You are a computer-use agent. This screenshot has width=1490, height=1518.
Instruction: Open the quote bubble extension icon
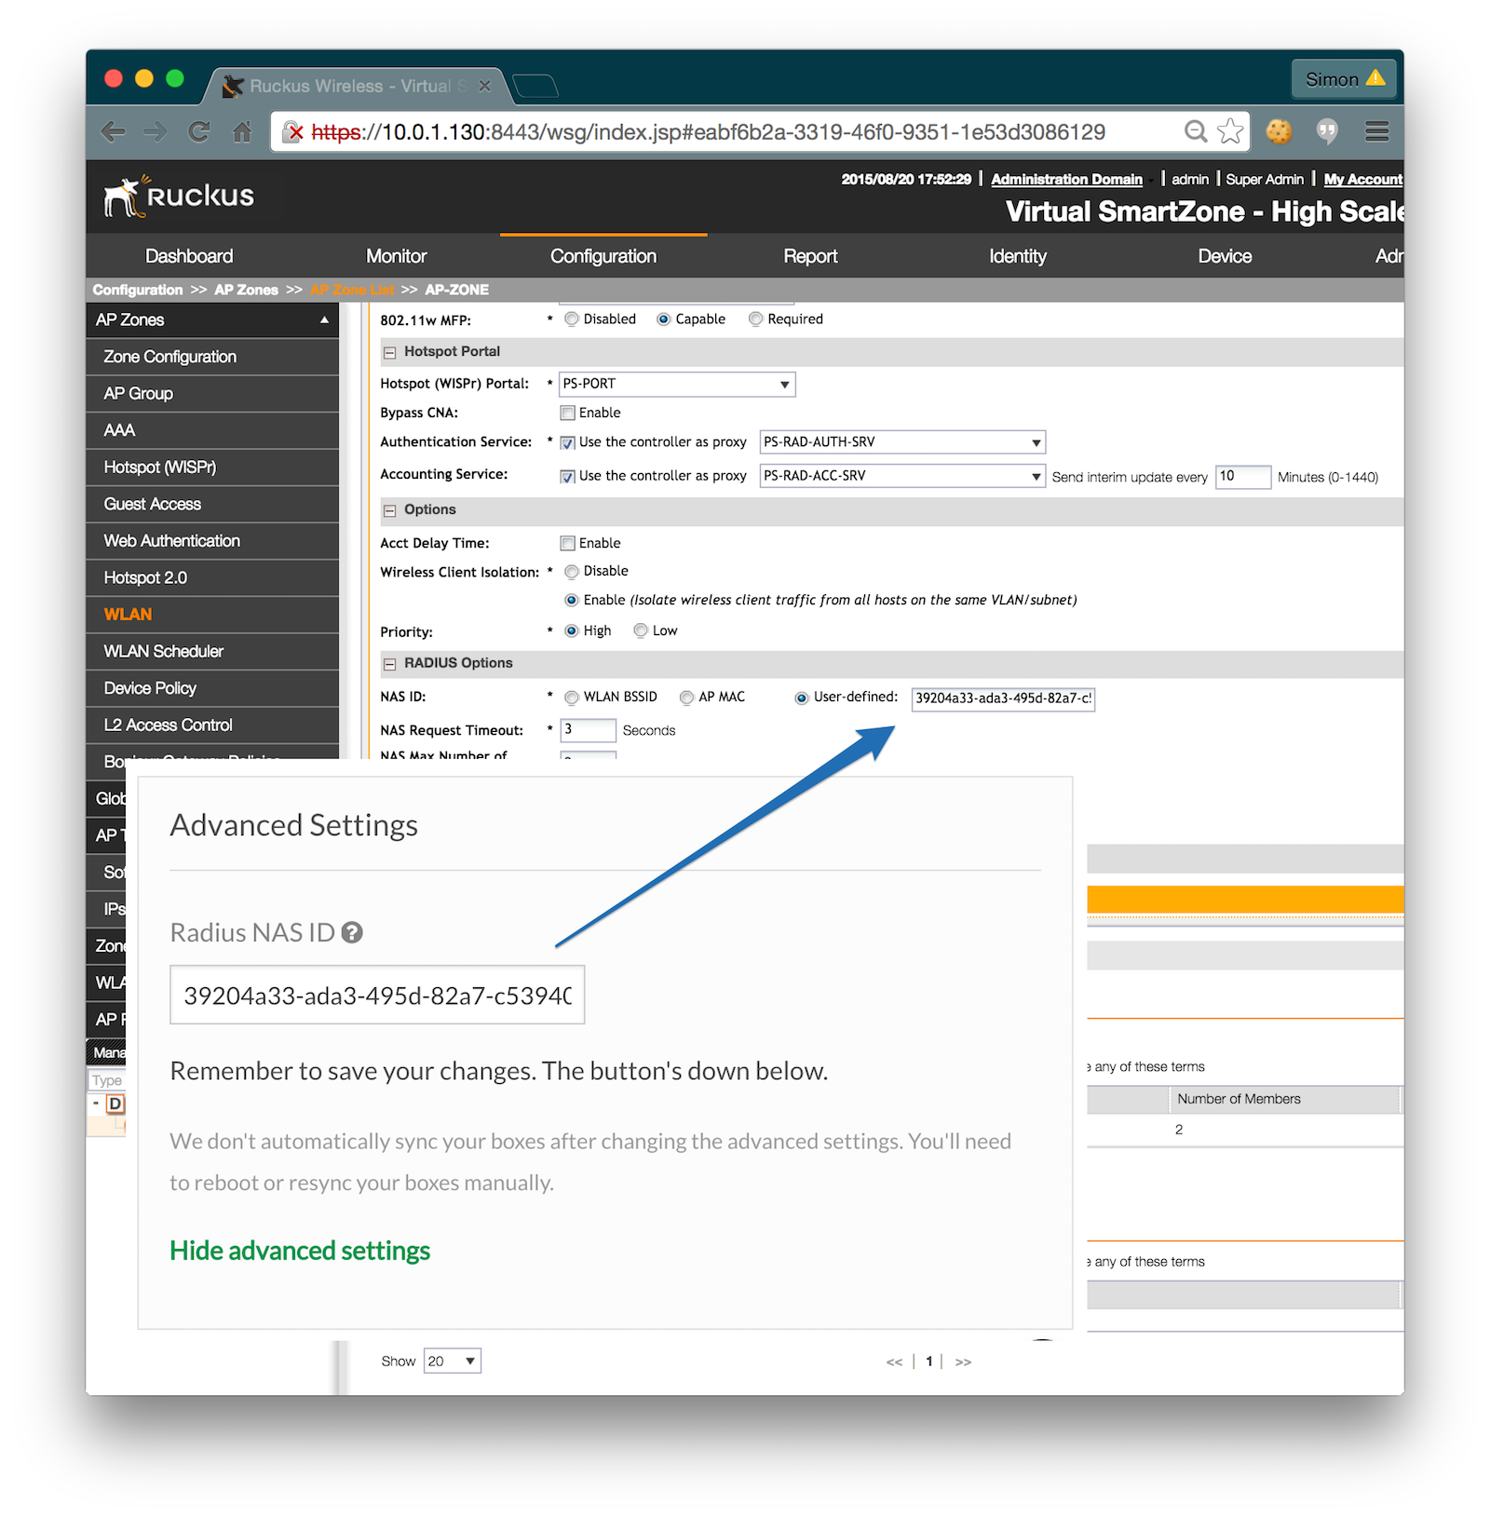(1327, 131)
